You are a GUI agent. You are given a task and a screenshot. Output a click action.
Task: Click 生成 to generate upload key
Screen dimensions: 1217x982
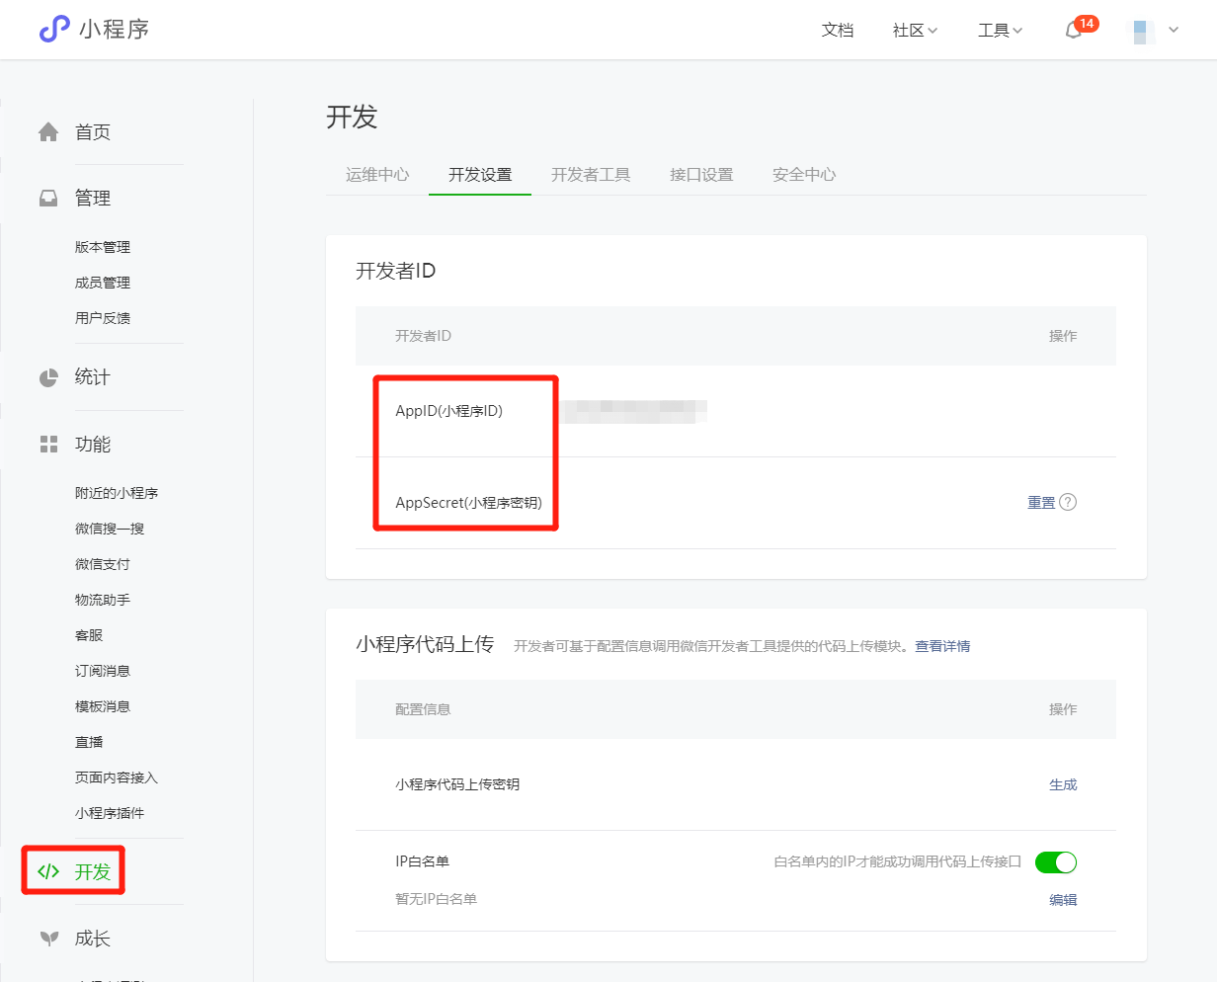tap(1063, 784)
